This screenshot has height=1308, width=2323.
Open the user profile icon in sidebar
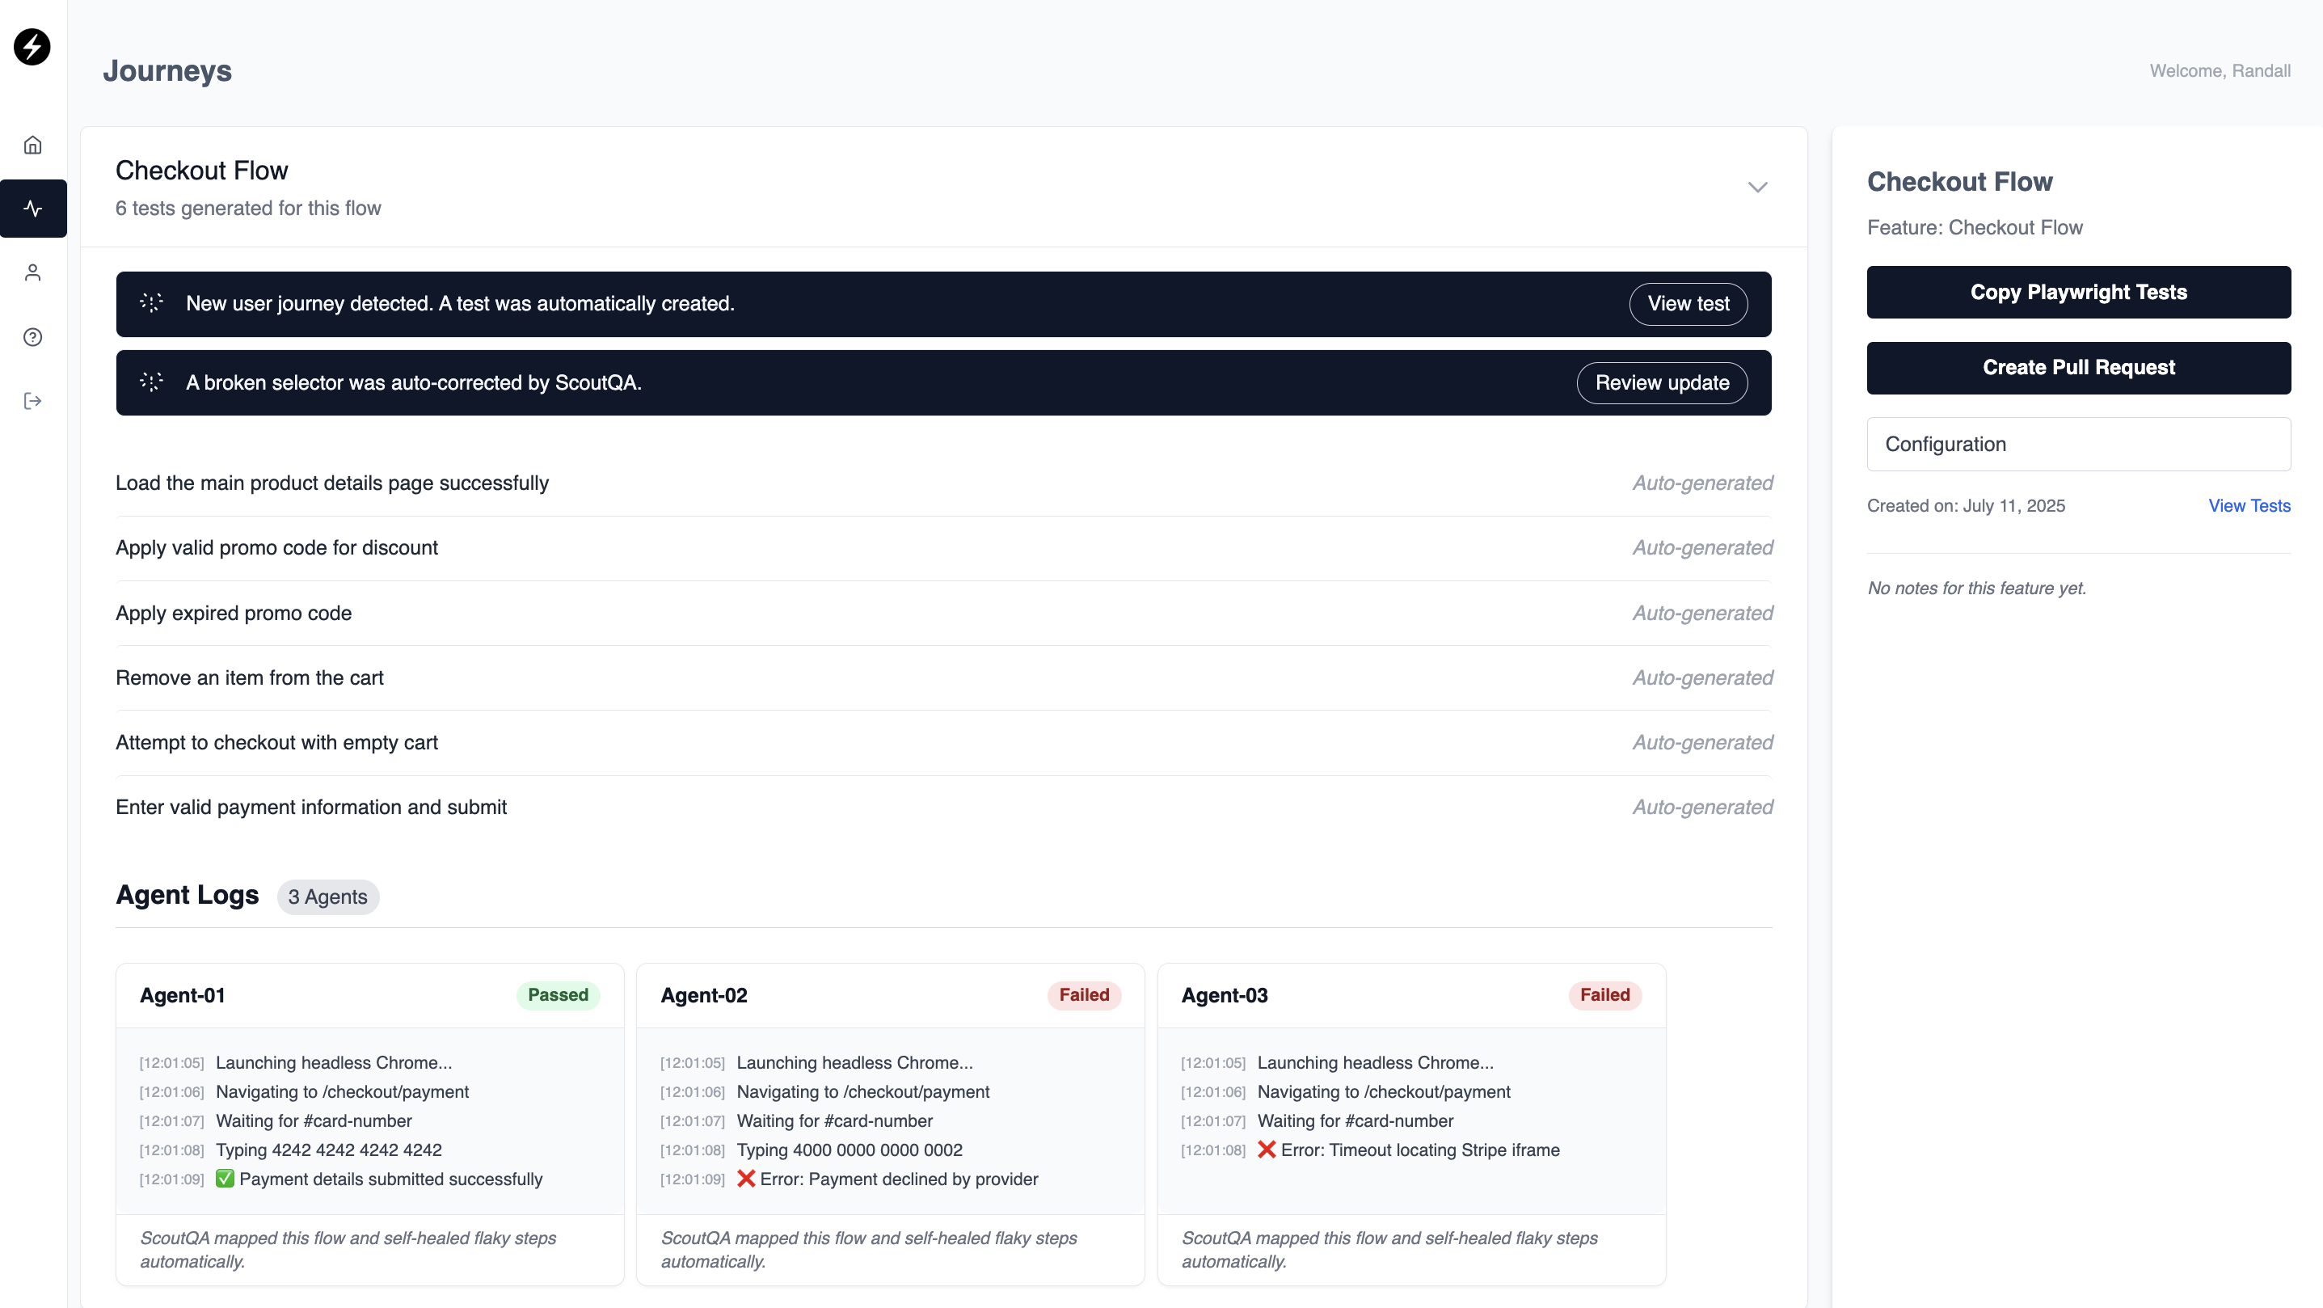[x=32, y=272]
